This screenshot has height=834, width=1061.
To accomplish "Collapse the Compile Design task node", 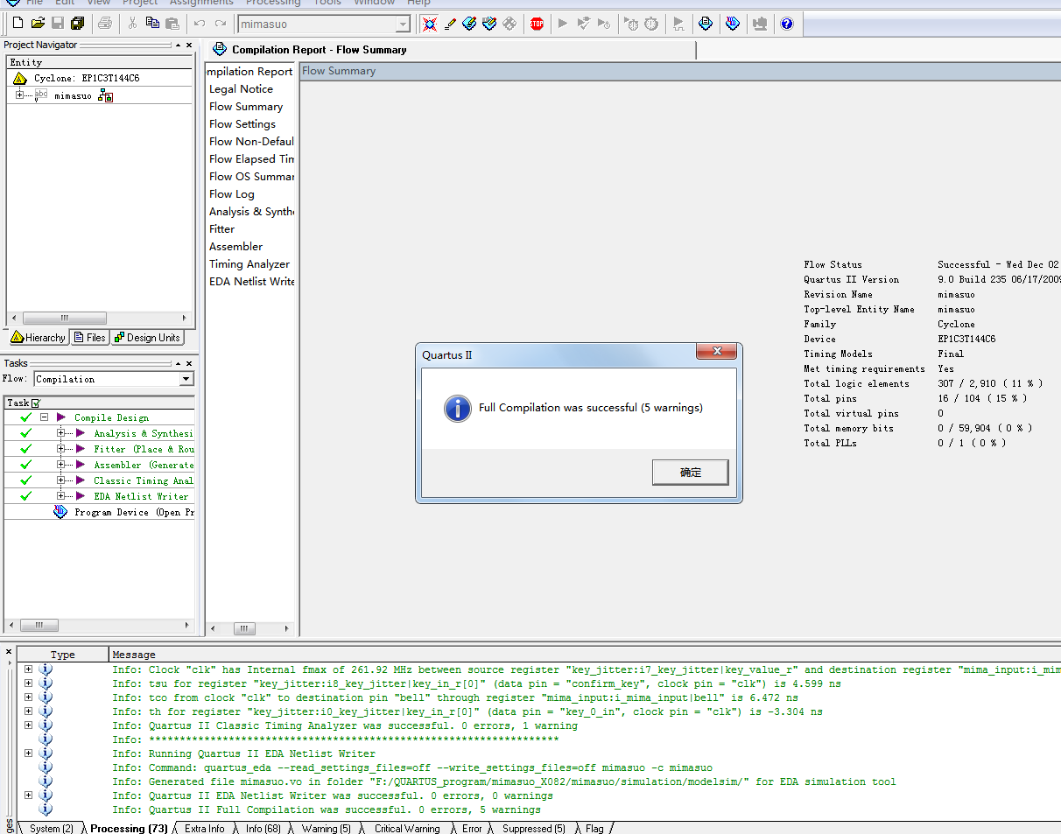I will coord(44,417).
